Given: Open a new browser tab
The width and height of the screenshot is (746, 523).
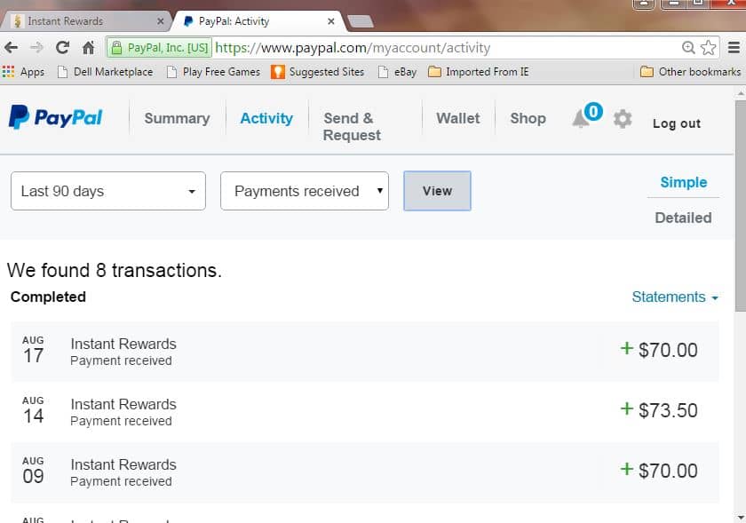Looking at the screenshot, I should click(x=361, y=21).
